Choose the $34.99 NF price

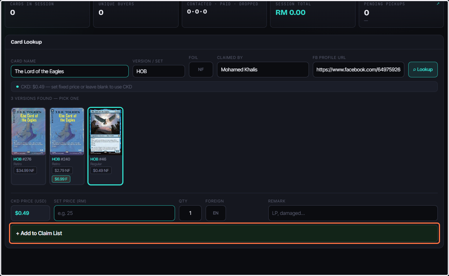25,170
